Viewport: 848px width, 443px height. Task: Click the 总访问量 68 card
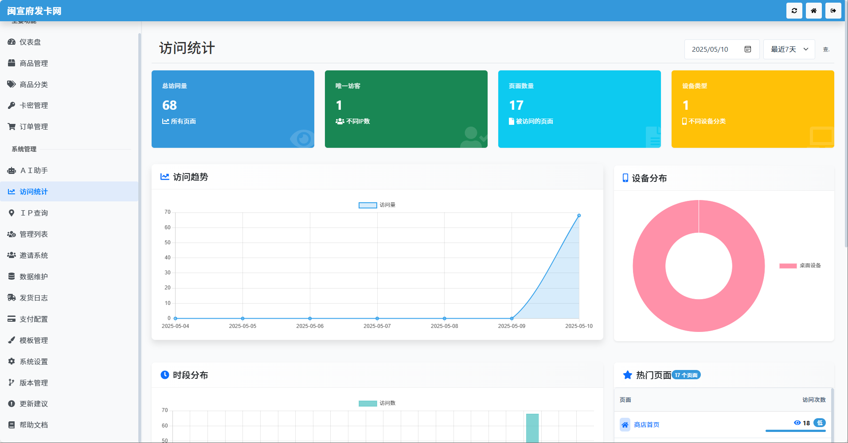(x=233, y=109)
